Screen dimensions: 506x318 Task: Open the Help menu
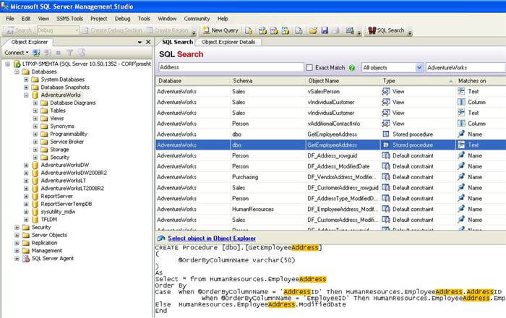tap(223, 19)
